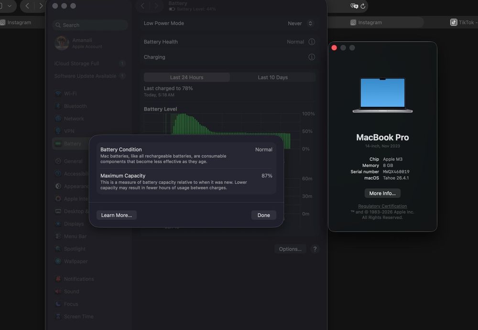The image size is (478, 330).
Task: Open Software Update Available notice
Action: tap(90, 76)
